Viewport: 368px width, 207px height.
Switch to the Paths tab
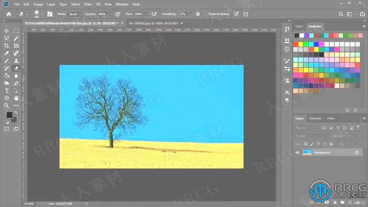tap(331, 118)
